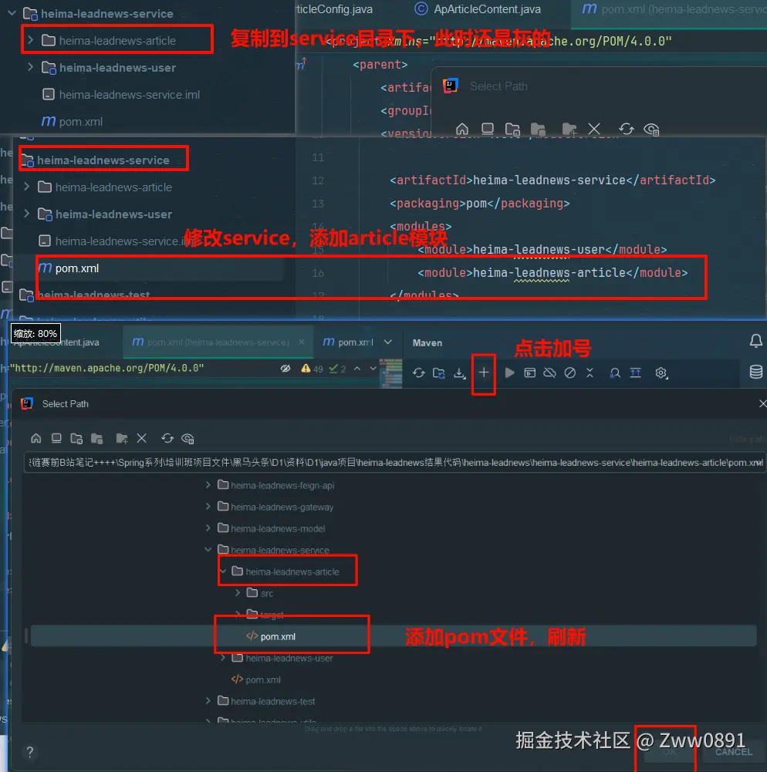Expand heima-leadnews-gateway folder in Select Path
The image size is (767, 772).
click(x=208, y=507)
